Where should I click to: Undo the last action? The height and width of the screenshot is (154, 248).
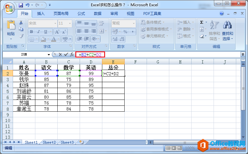click(x=28, y=5)
